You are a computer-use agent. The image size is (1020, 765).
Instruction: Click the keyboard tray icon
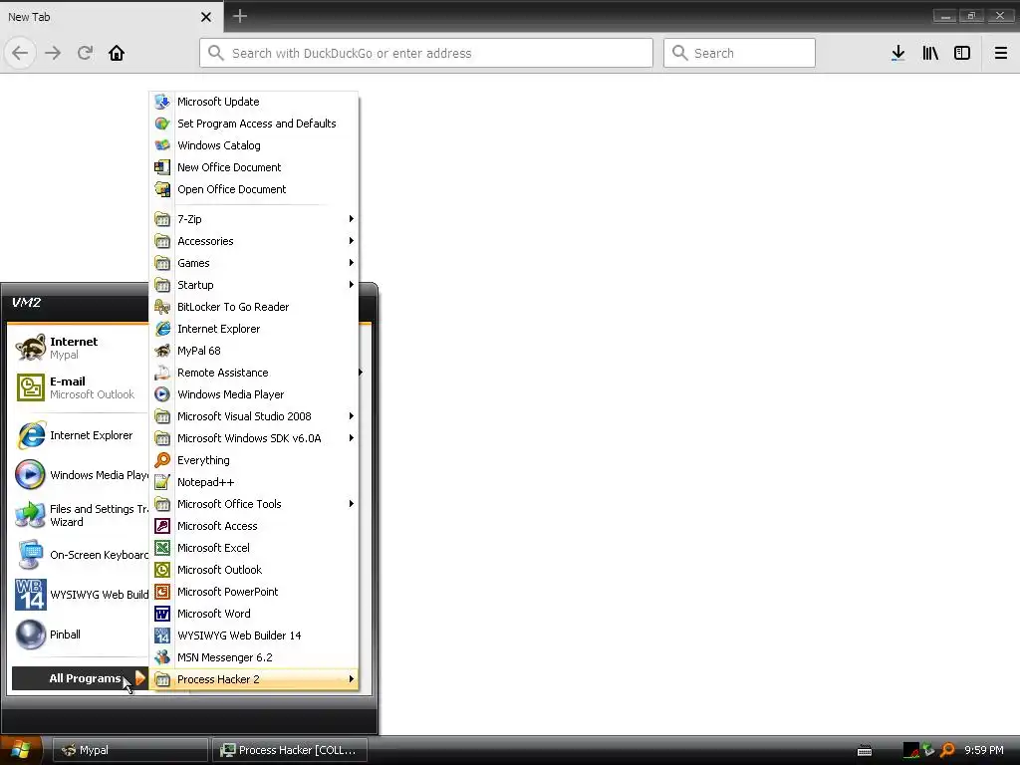[865, 751]
